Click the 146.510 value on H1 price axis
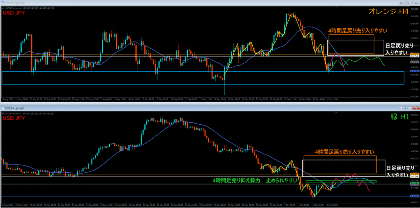 (x=414, y=202)
